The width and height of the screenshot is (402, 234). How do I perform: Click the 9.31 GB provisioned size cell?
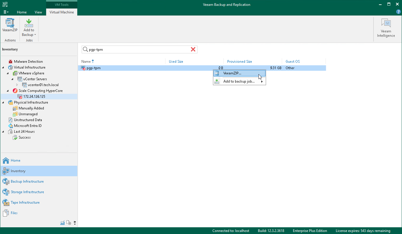point(276,68)
